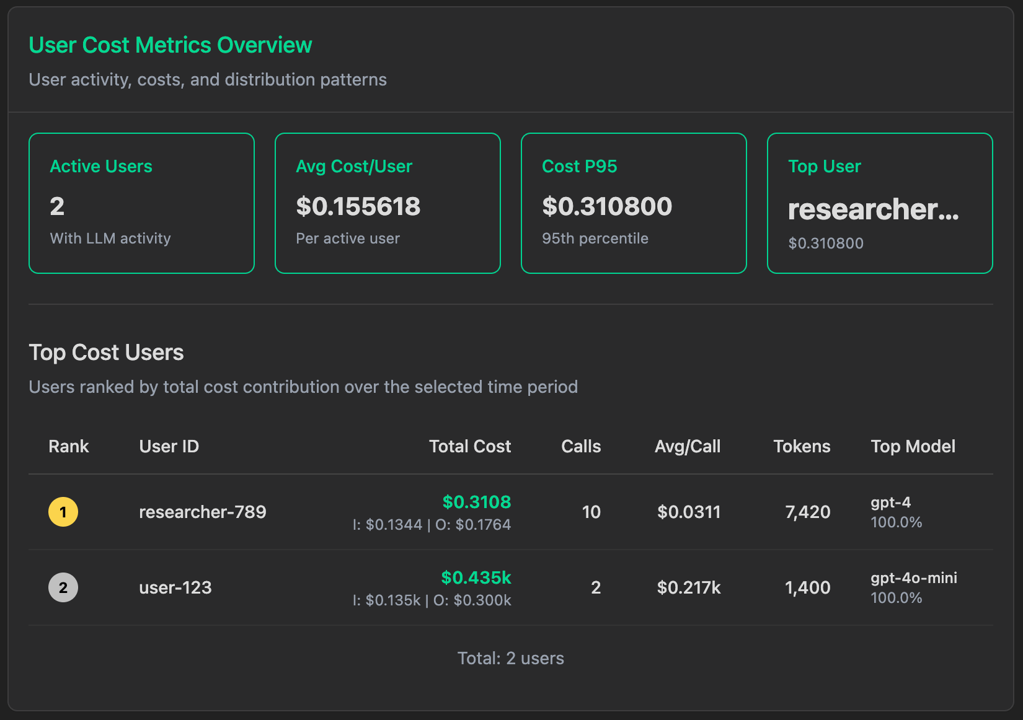Click the calls value 10
Screen dimensions: 1023x720
pyautogui.click(x=591, y=512)
